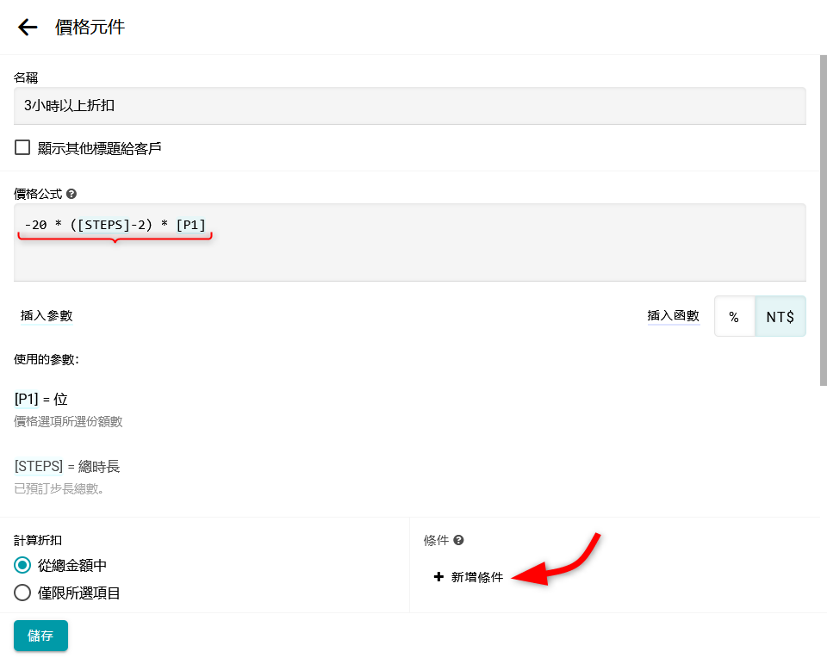Go back using the arrow icon

[28, 28]
